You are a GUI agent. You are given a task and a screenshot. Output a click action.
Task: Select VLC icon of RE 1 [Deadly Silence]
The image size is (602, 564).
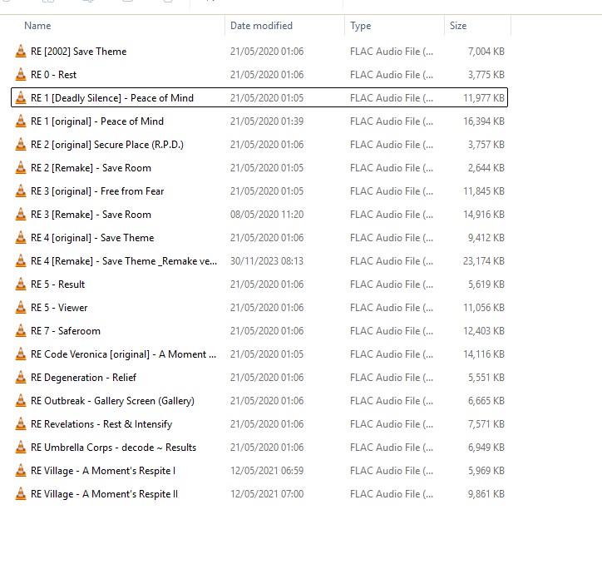tap(20, 98)
